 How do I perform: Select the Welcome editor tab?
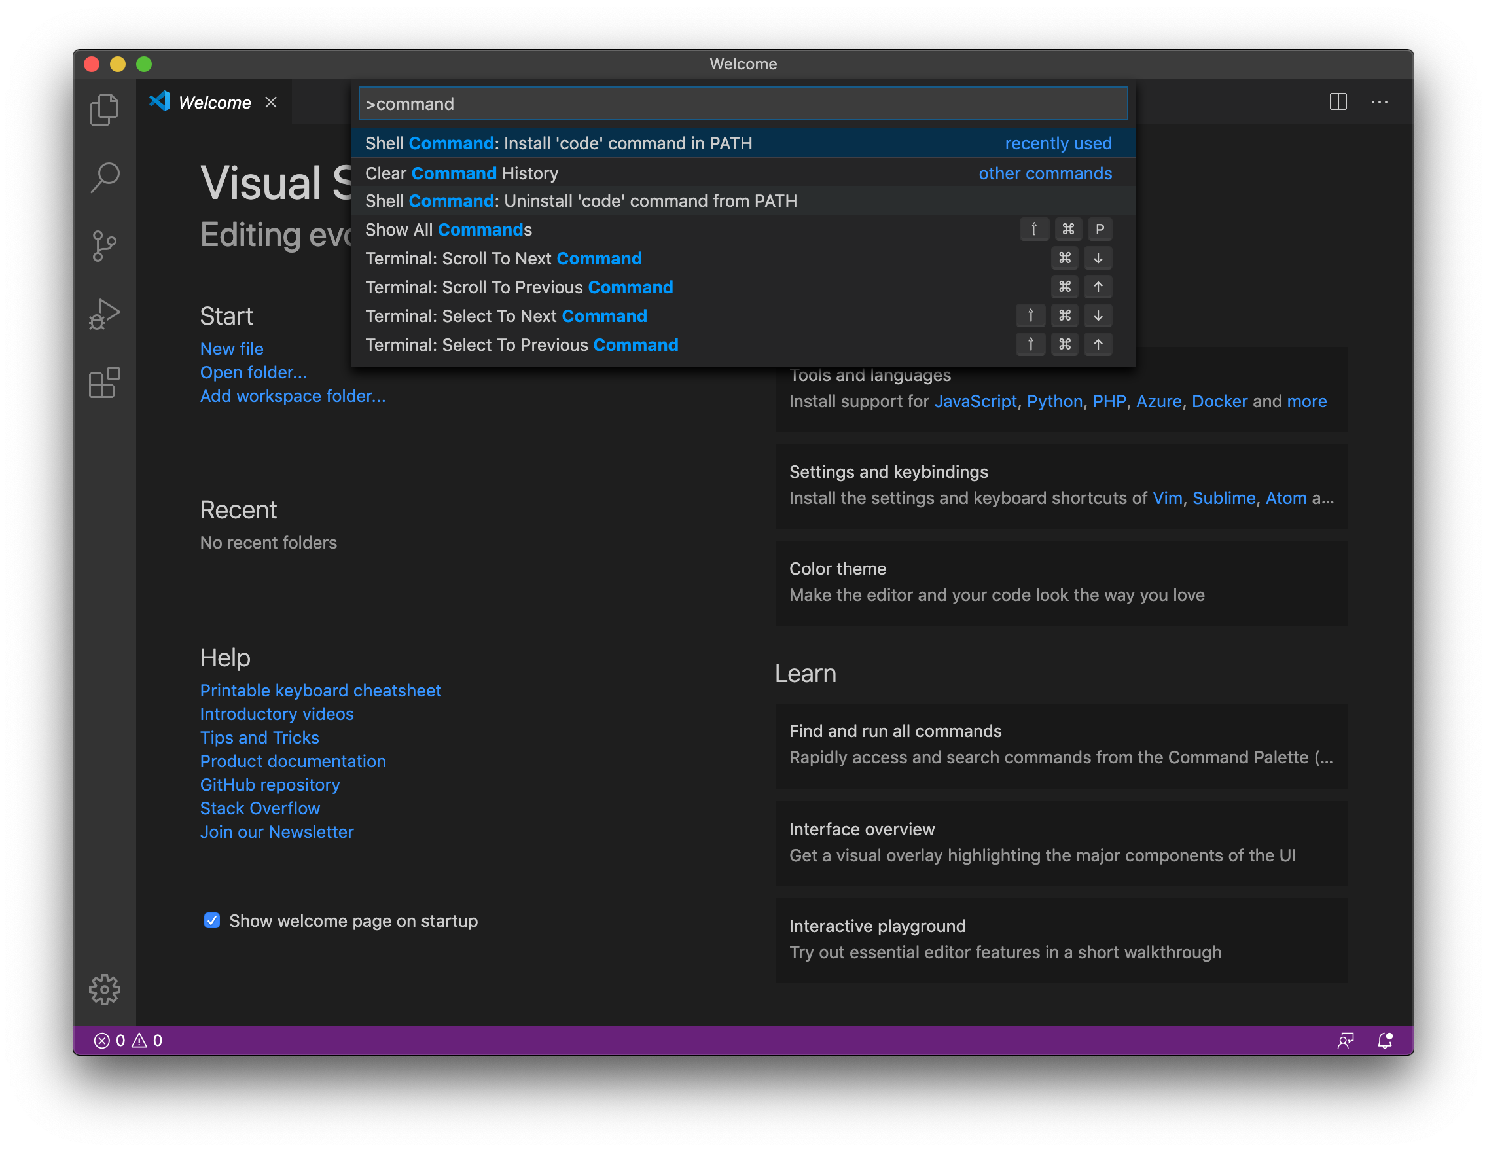tap(214, 102)
